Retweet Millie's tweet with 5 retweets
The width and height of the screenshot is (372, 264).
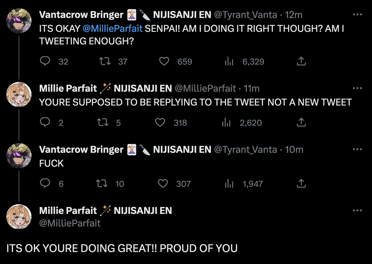(x=103, y=122)
